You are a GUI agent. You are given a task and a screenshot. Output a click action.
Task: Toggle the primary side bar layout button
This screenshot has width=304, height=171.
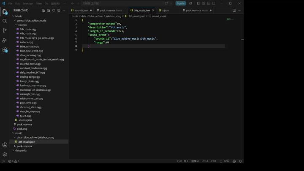pyautogui.click(x=198, y=3)
